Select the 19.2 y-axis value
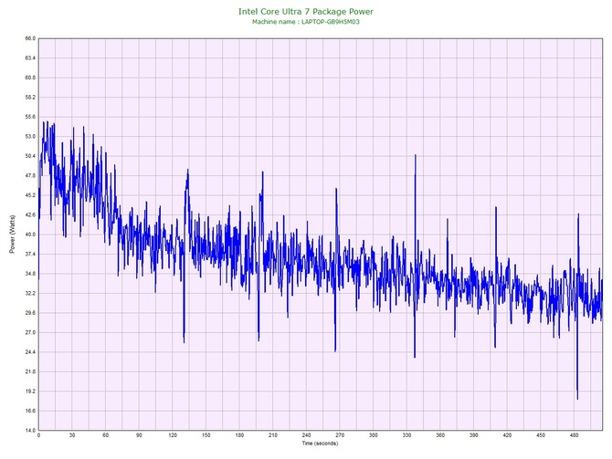 [x=30, y=391]
